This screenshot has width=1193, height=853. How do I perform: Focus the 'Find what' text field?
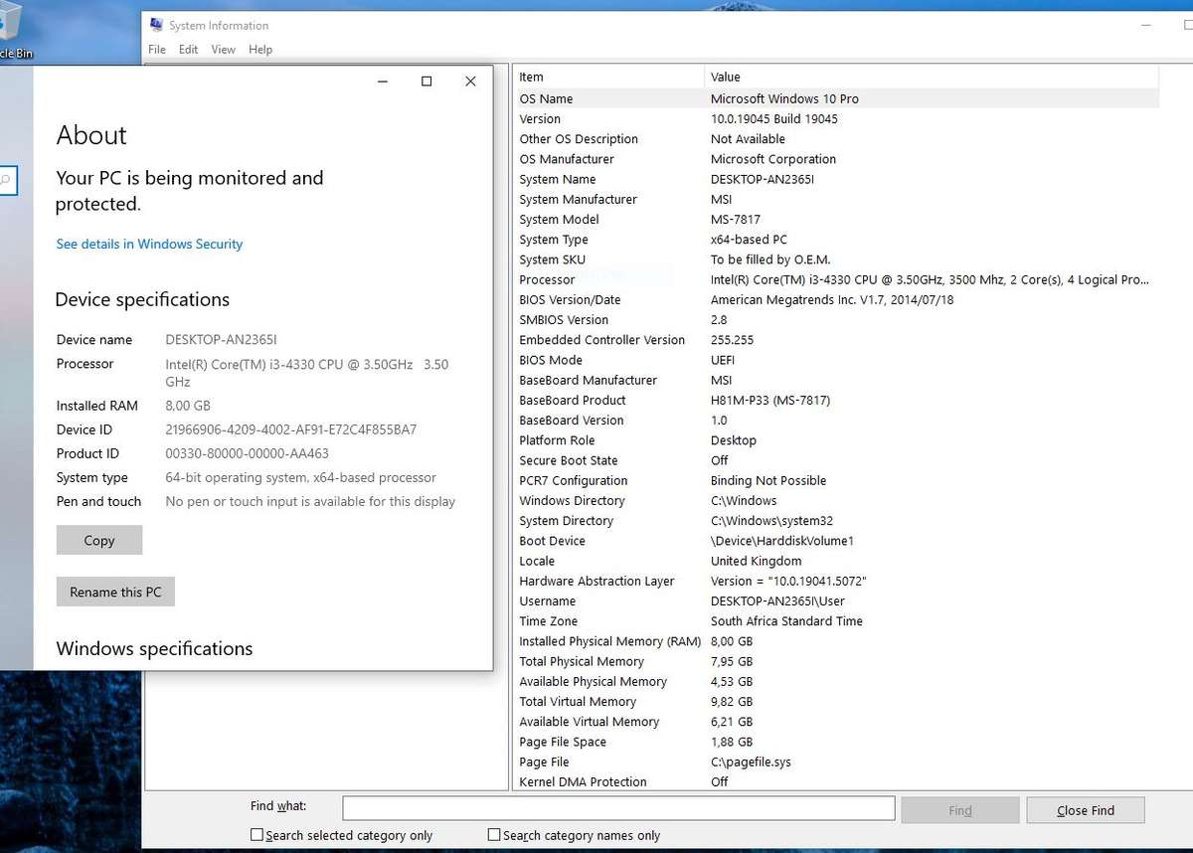click(617, 808)
